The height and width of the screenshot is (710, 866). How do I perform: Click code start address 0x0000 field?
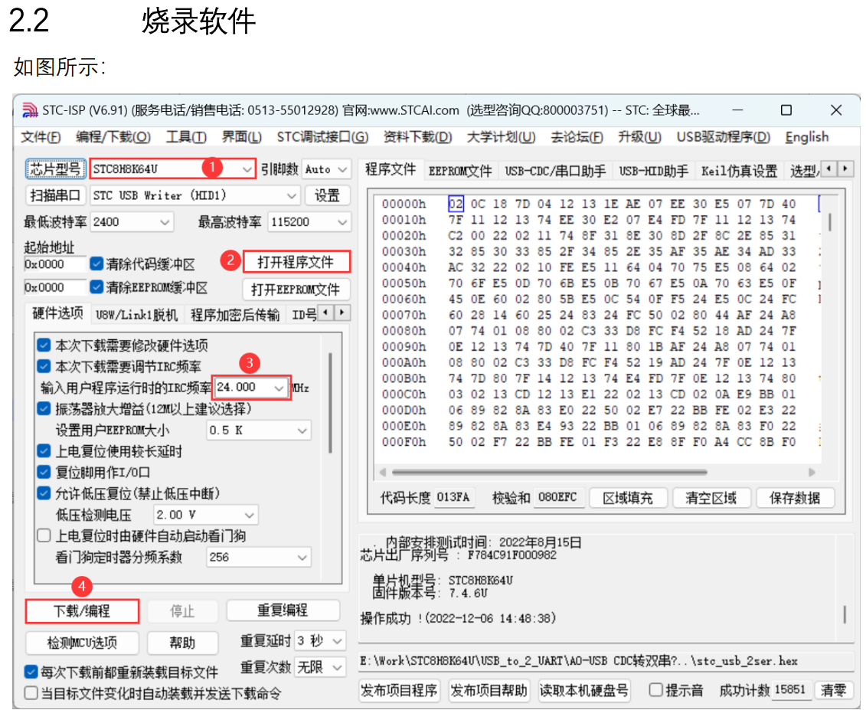pos(54,264)
